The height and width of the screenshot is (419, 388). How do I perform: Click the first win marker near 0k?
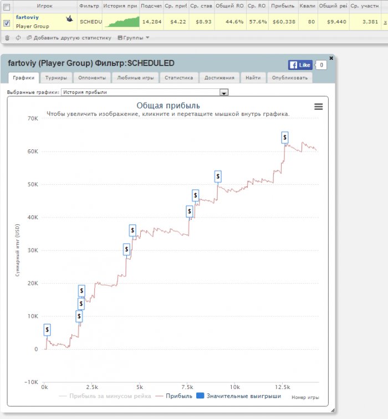pyautogui.click(x=47, y=330)
